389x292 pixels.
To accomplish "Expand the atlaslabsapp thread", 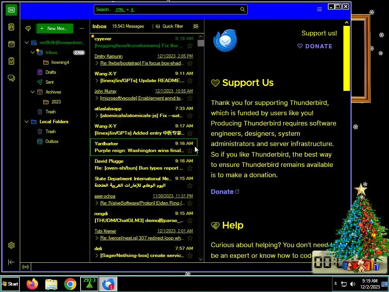I will 97,116.
